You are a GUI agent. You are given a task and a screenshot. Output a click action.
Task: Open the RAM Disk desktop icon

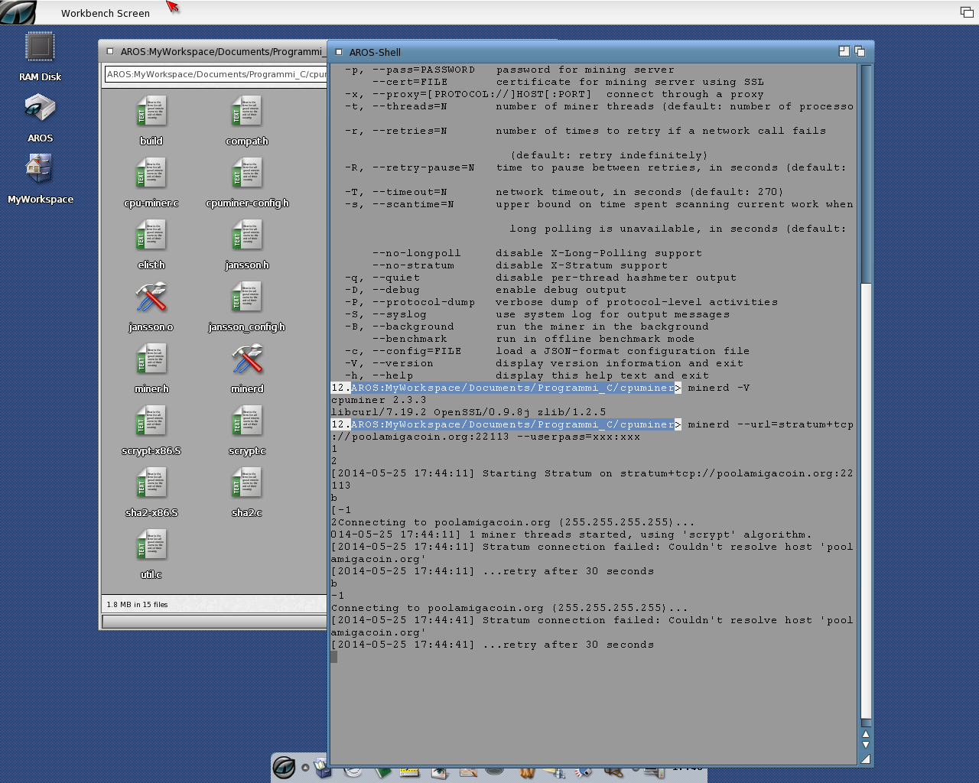coord(40,48)
